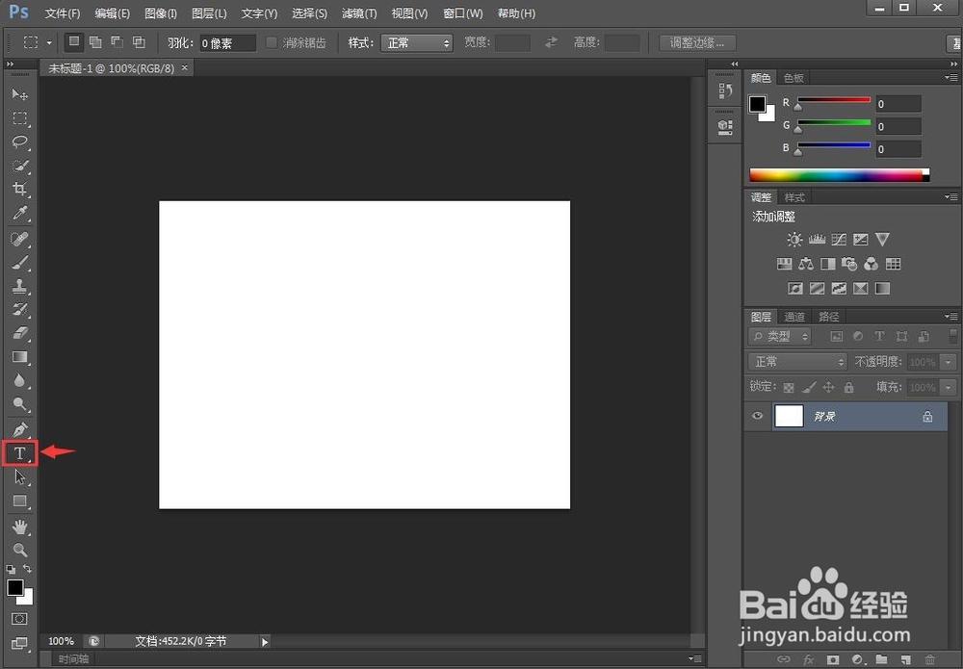Choose Intersect with selection mode
This screenshot has width=963, height=669.
click(139, 42)
